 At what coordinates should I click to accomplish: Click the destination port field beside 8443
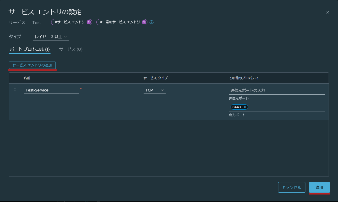coord(287,107)
